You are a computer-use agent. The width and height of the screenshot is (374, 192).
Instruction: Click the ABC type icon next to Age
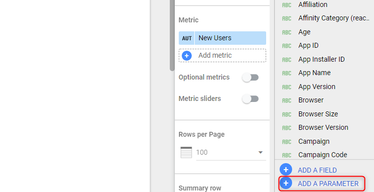(x=287, y=32)
